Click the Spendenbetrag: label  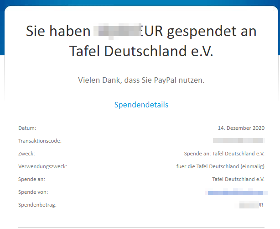click(x=37, y=205)
